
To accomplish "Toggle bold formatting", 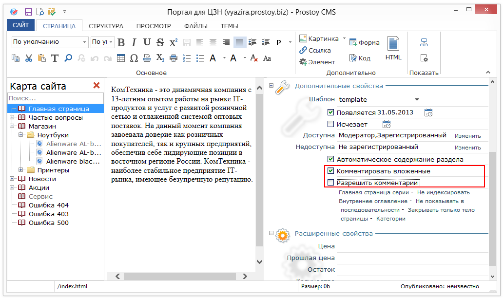I will click(x=121, y=42).
